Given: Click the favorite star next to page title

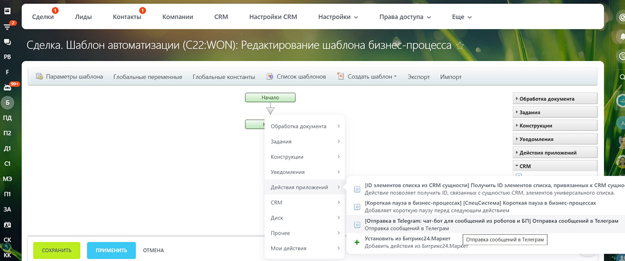Looking at the screenshot, I should [459, 46].
